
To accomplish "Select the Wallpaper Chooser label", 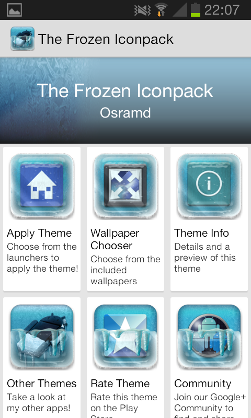I will click(115, 239).
